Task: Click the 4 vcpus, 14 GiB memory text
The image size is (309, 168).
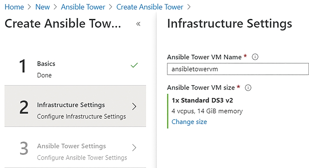Action: [207, 111]
